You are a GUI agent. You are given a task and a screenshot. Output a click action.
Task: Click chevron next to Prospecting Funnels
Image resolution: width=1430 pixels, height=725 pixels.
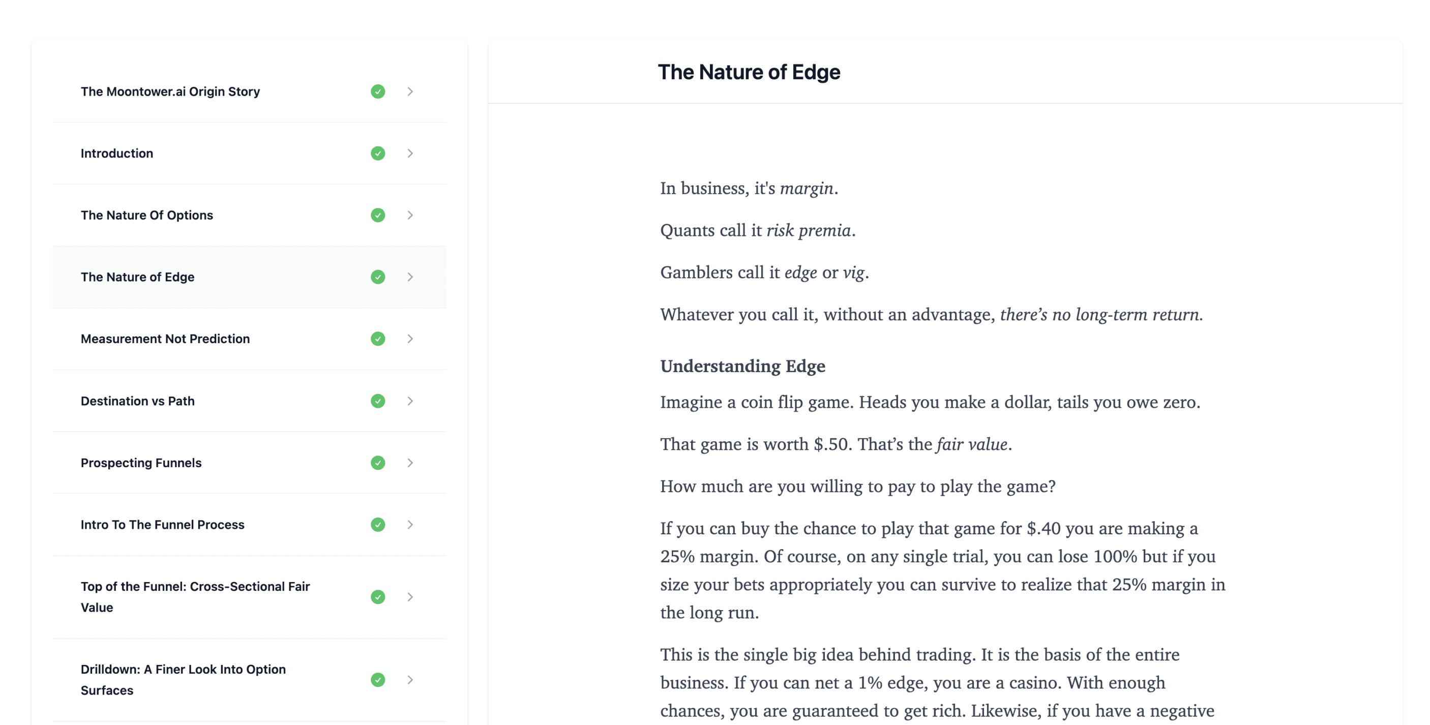pyautogui.click(x=410, y=463)
